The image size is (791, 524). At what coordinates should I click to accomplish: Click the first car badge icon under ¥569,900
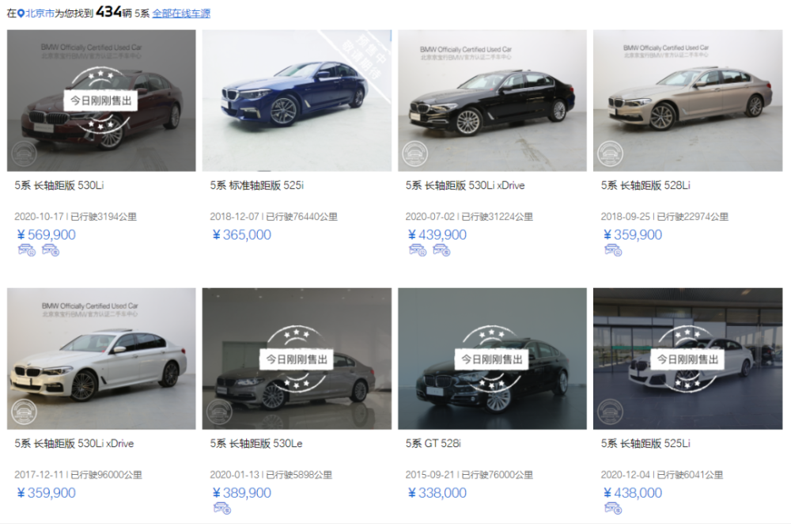27,250
